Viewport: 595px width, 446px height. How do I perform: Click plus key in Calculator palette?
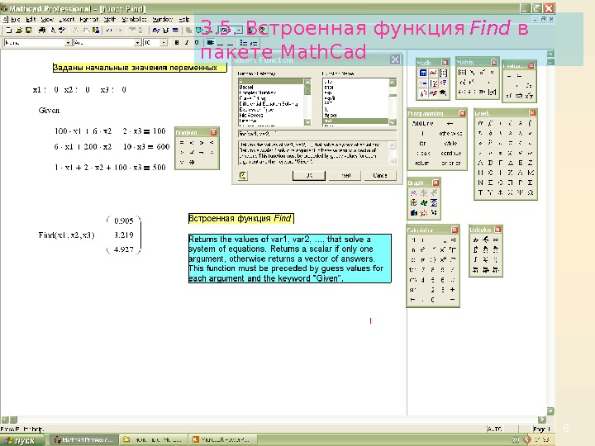(452, 289)
